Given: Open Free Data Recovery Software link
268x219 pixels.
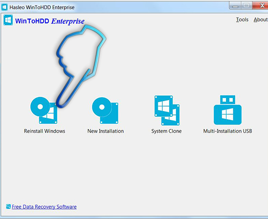Looking at the screenshot, I should [x=44, y=207].
